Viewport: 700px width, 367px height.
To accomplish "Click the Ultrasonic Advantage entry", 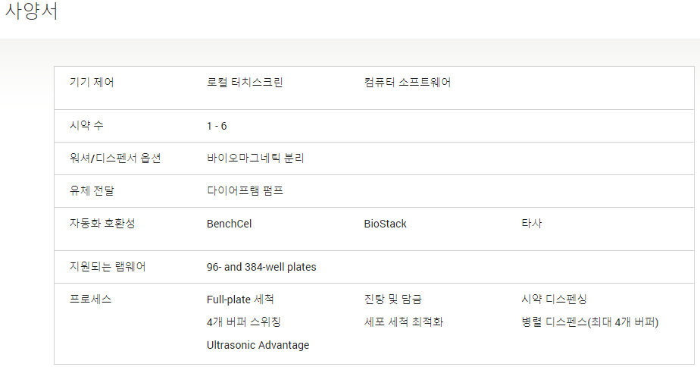I will pos(258,345).
